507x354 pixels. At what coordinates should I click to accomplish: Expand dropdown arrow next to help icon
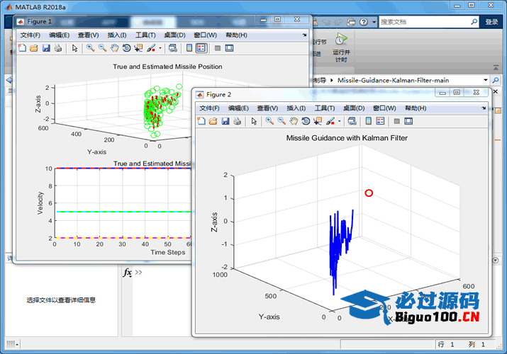click(x=374, y=22)
